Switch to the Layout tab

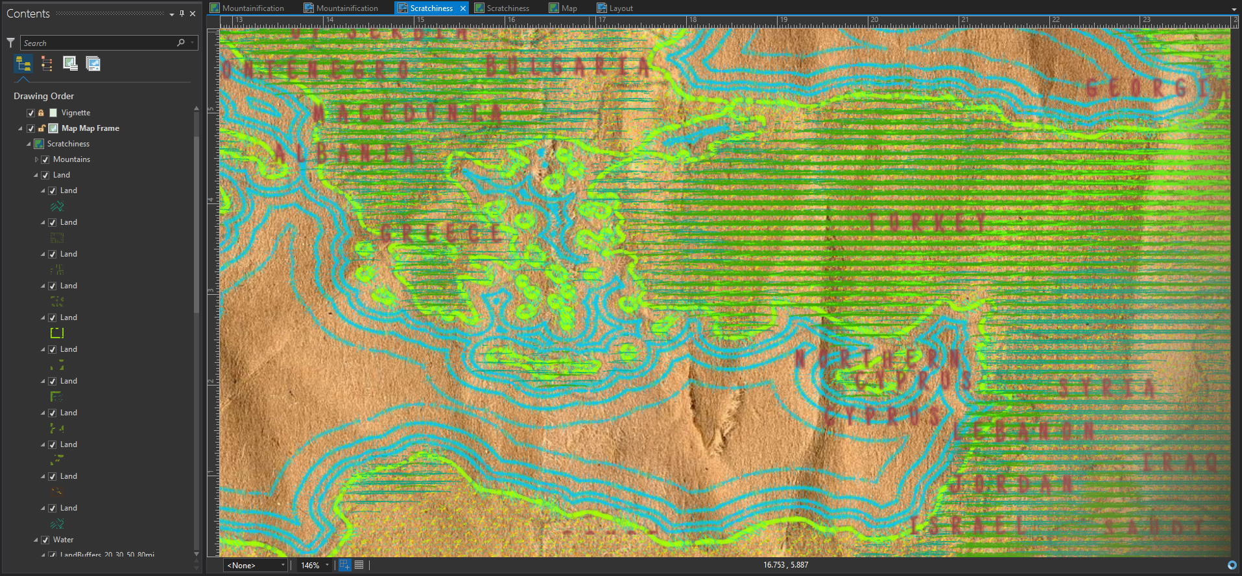click(x=615, y=8)
